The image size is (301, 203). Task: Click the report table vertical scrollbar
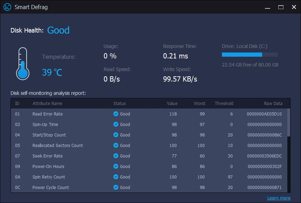(289, 122)
